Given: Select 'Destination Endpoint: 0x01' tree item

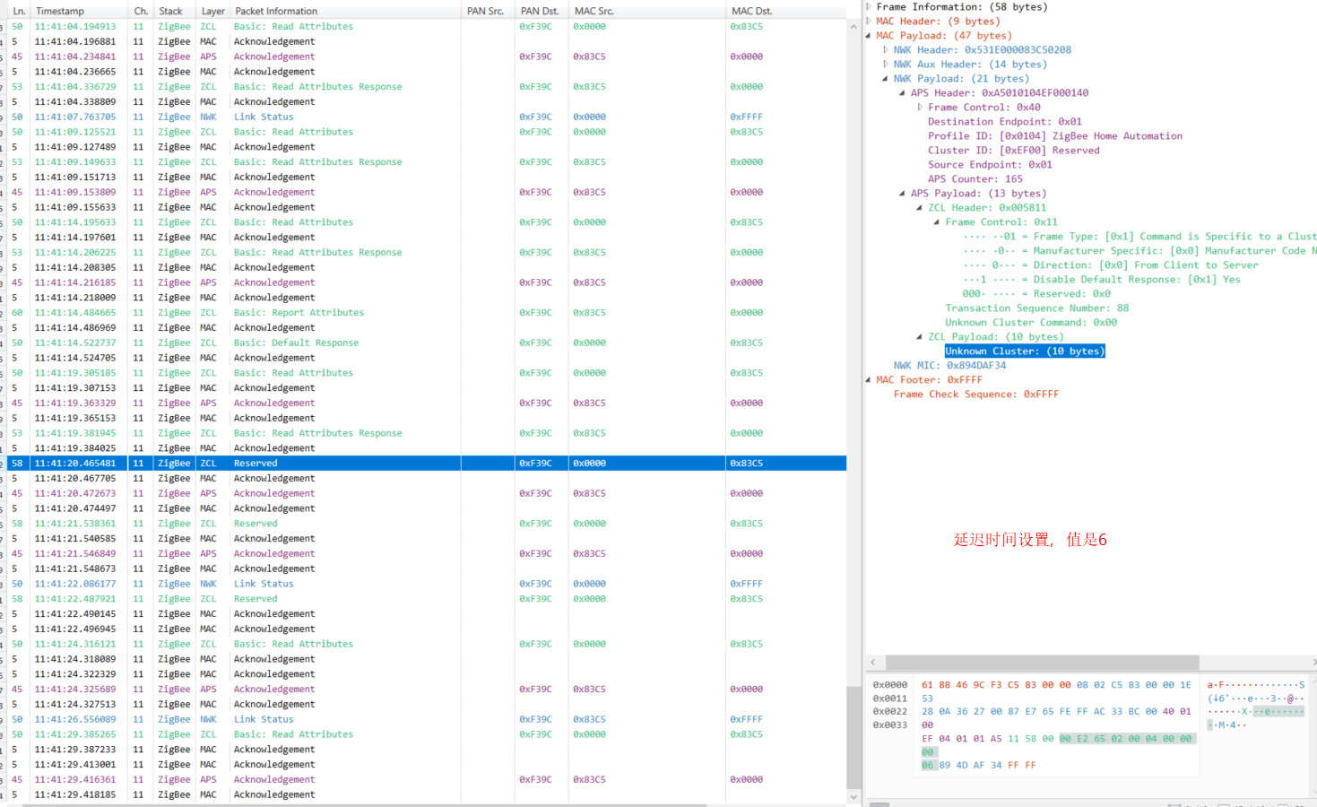Looking at the screenshot, I should tap(1005, 122).
